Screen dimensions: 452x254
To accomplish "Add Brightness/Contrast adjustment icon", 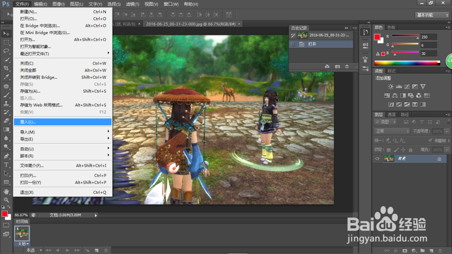I will click(x=391, y=86).
